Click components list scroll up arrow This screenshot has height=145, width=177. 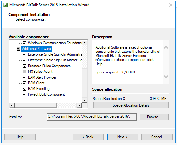tap(84, 43)
